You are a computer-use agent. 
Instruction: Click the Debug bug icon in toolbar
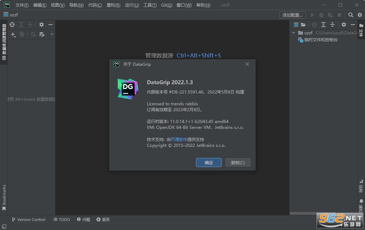[x=321, y=15]
